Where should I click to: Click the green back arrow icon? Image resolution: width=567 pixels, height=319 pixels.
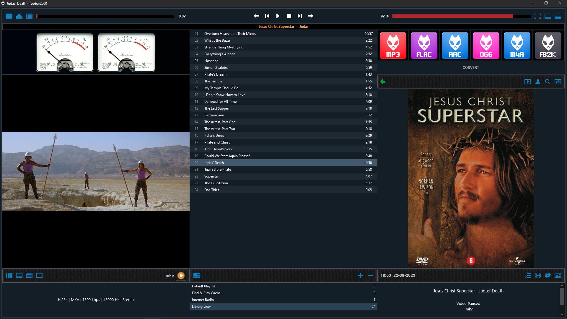[x=383, y=82]
